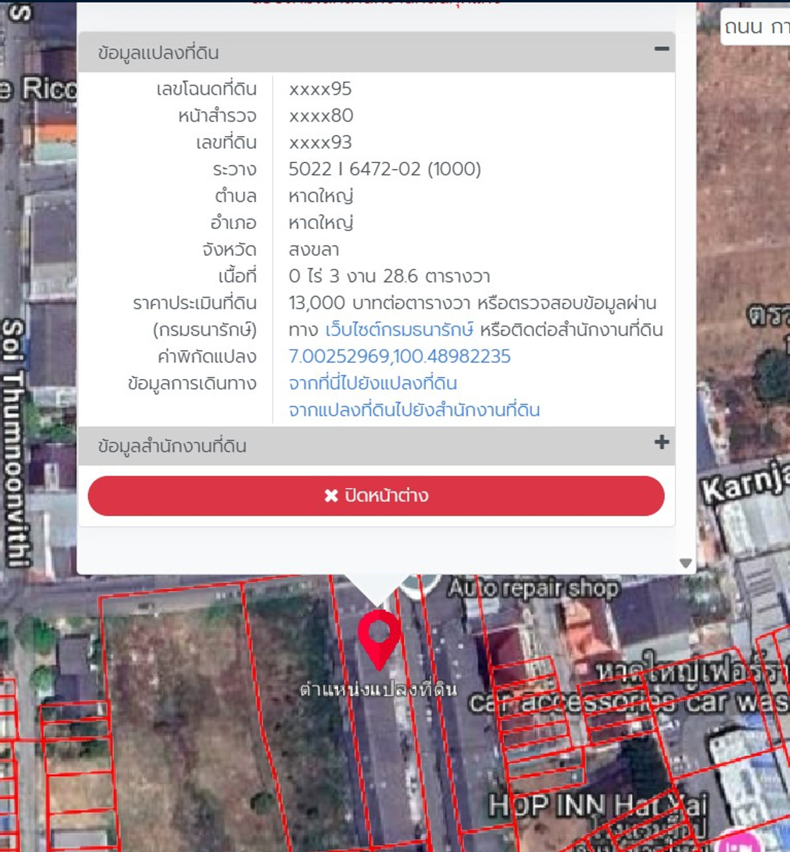Click the ข้อมูลแปลงที่ดิน section header
790x852 pixels.
click(x=159, y=53)
